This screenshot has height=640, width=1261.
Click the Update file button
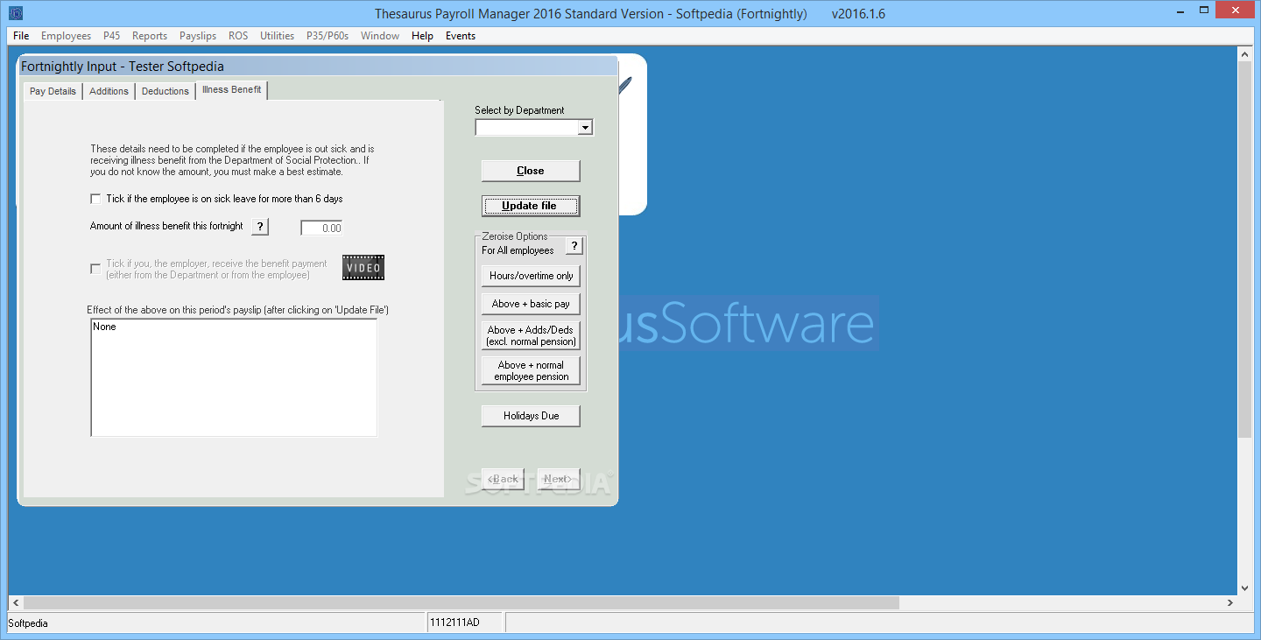tap(531, 206)
